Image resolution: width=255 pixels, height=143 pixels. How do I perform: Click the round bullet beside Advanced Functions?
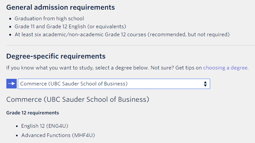pyautogui.click(x=17, y=136)
